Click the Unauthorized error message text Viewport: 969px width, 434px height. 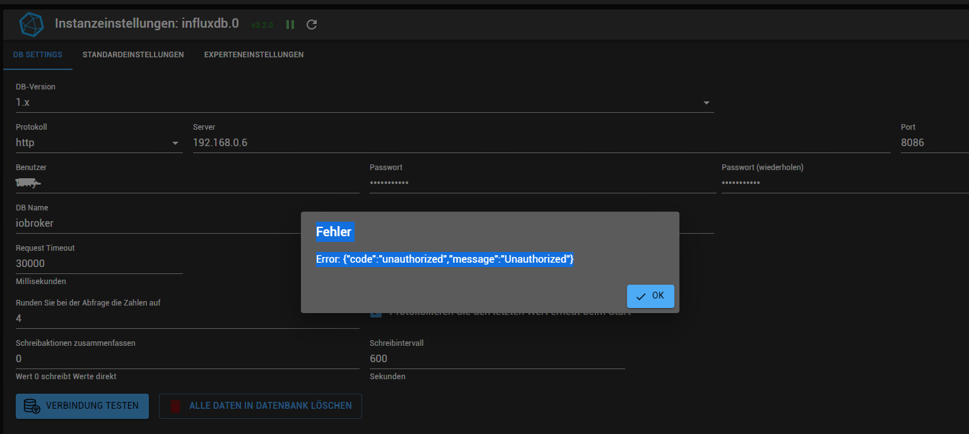point(445,259)
